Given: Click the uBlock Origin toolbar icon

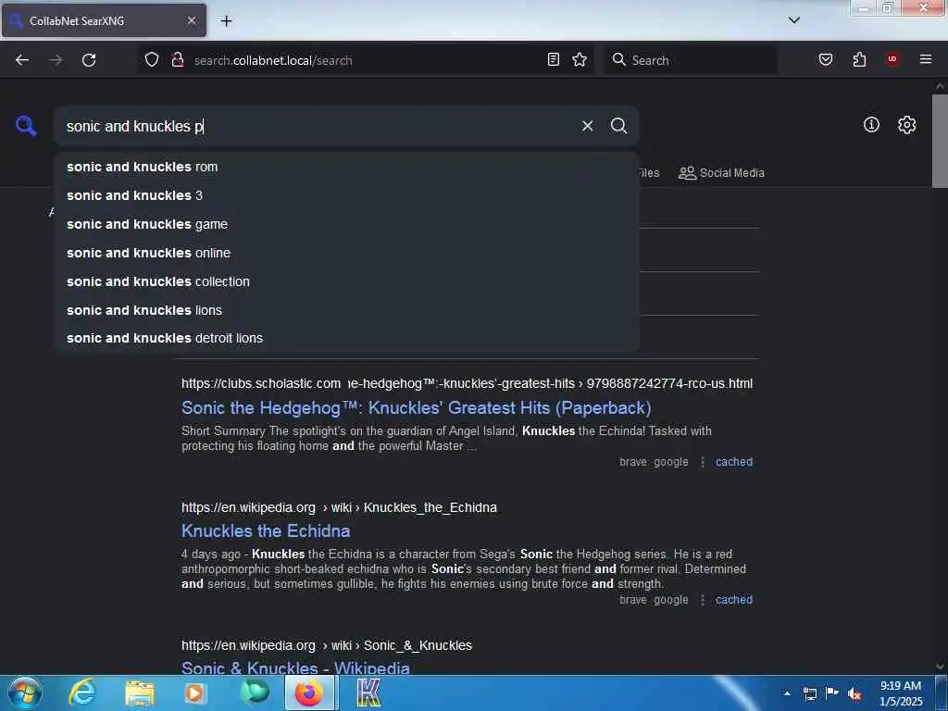Looking at the screenshot, I should pos(892,59).
